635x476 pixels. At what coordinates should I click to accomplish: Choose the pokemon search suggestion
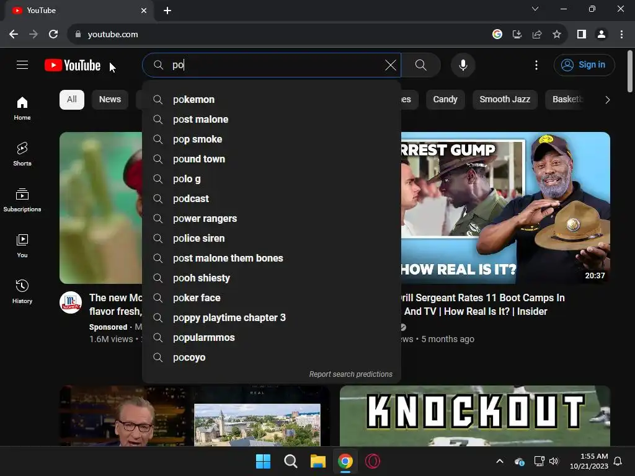click(272, 100)
